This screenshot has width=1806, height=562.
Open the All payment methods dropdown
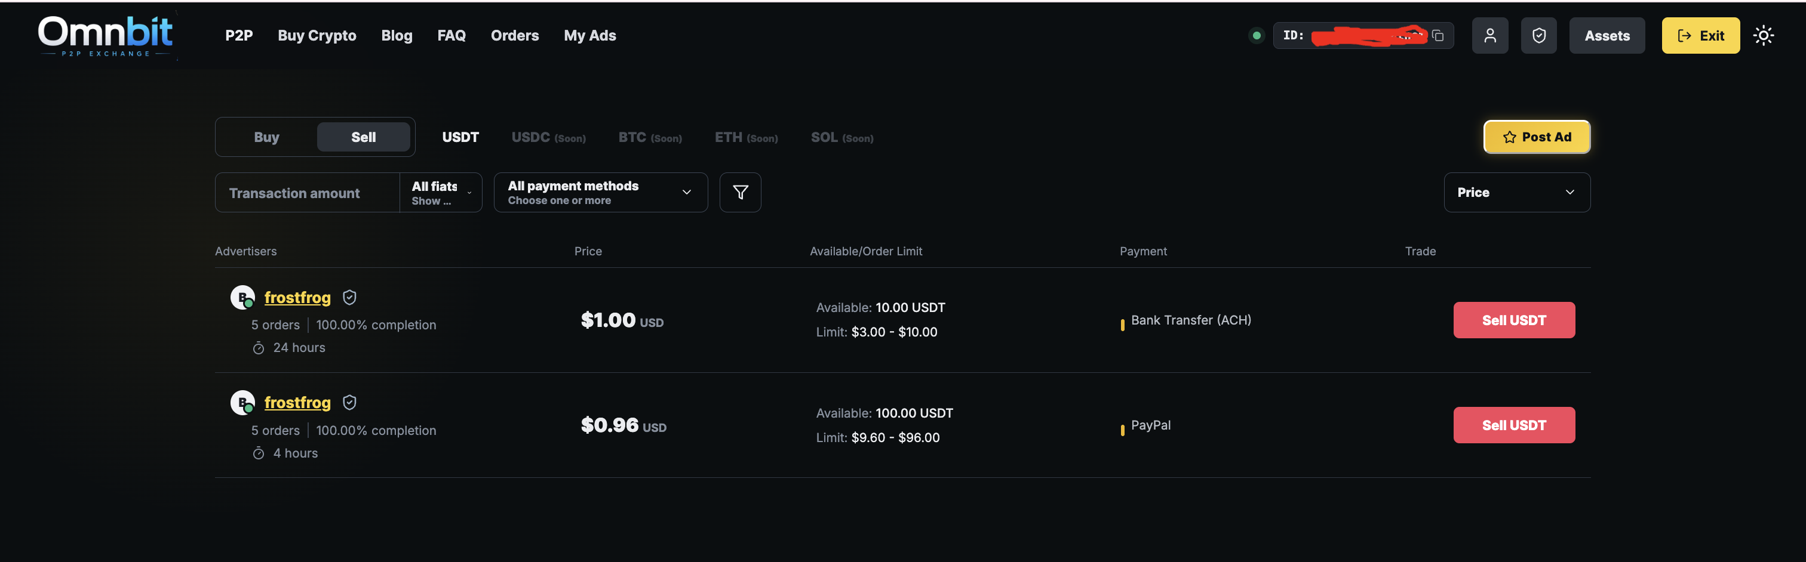tap(601, 193)
